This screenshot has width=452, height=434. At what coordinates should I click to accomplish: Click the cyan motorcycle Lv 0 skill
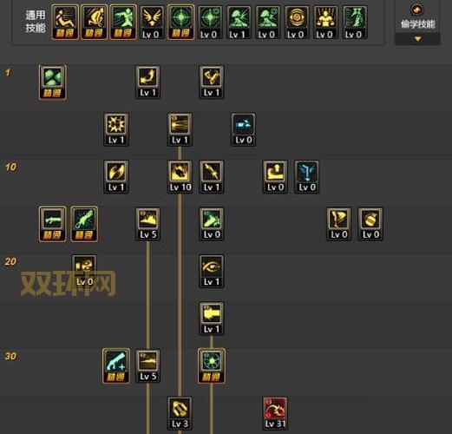243,129
